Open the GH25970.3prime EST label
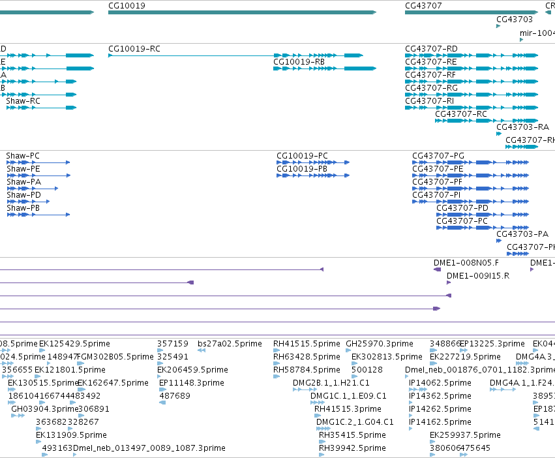Image resolution: width=555 pixels, height=458 pixels. click(x=380, y=344)
